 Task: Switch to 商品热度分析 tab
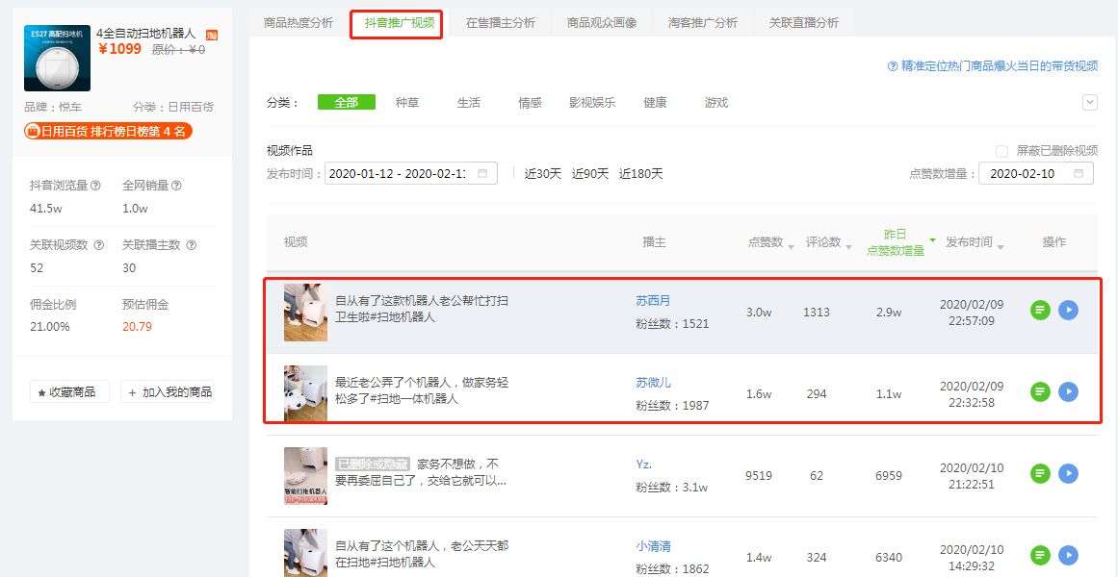299,23
